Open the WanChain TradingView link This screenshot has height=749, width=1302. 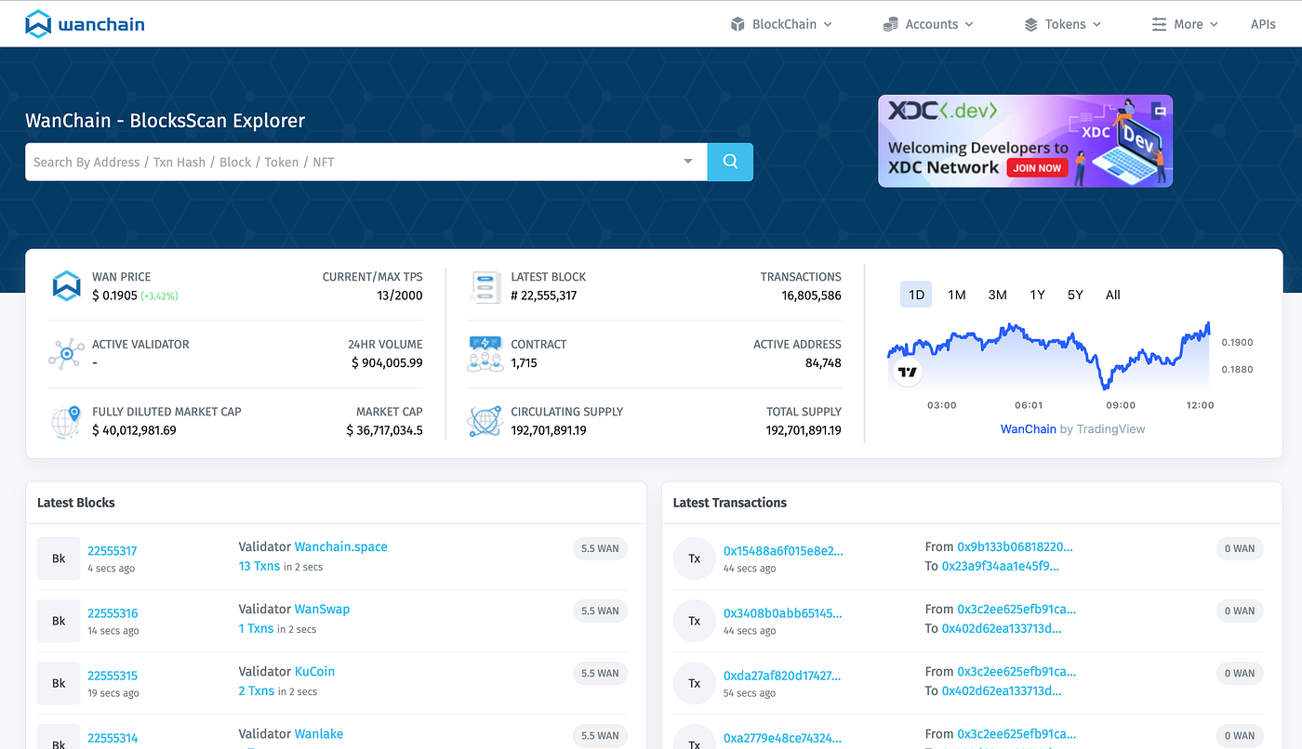pyautogui.click(x=1028, y=428)
